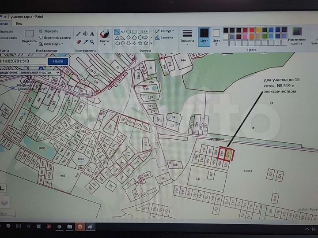Pick the Right triangle shape

click(123, 37)
